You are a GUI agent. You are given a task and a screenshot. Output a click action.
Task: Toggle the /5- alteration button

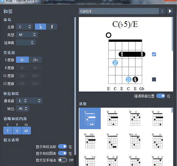(22, 60)
